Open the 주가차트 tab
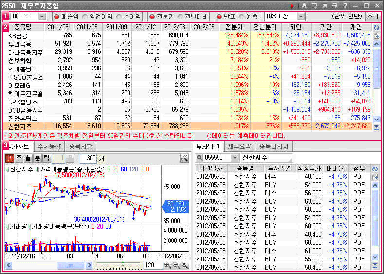This screenshot has height=274, width=384. coord(18,146)
